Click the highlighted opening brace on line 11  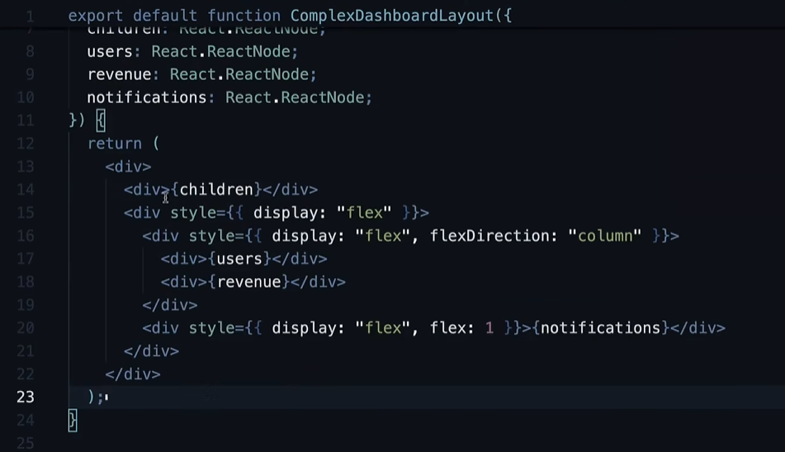click(101, 120)
